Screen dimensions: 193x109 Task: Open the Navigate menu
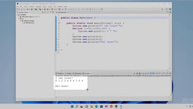click(38, 7)
